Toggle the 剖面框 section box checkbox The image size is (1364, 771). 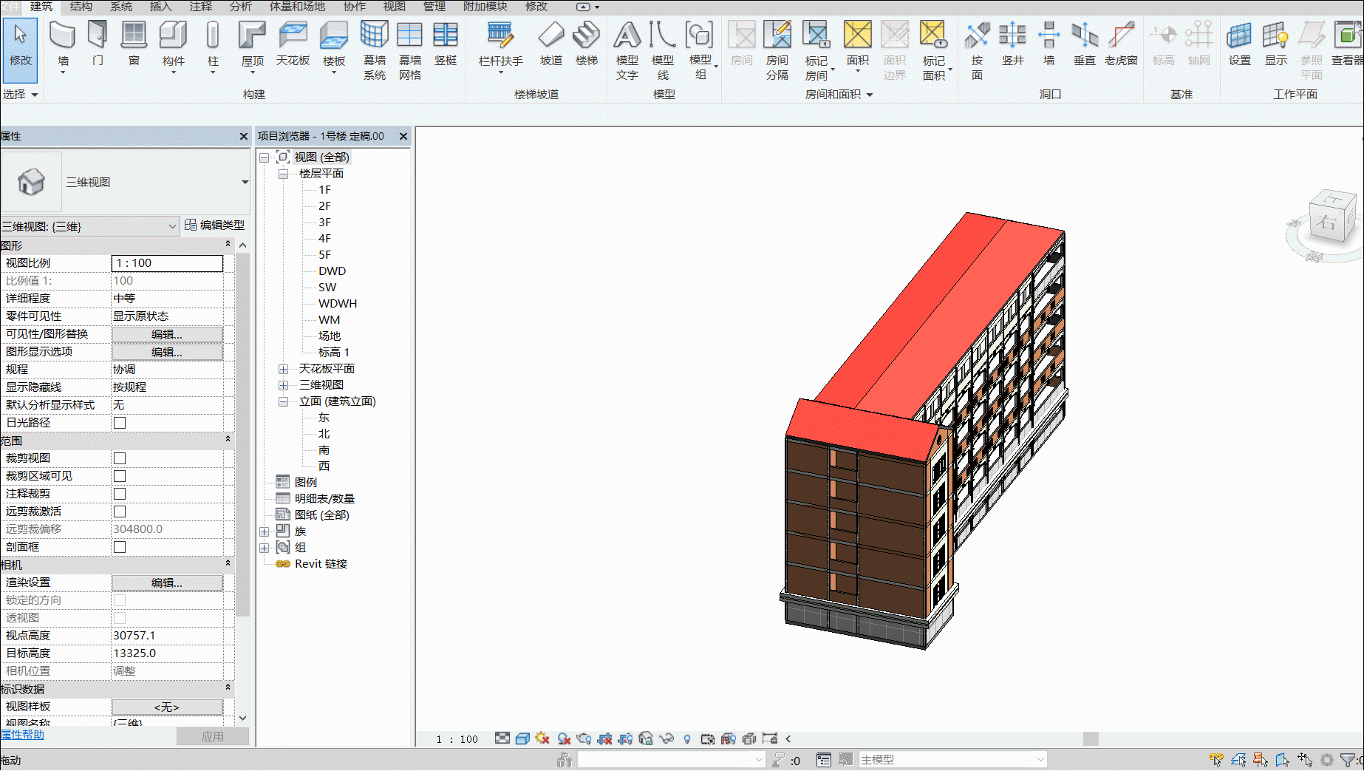120,547
